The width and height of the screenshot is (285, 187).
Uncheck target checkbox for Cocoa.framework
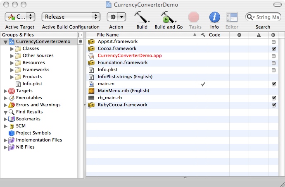(273, 49)
